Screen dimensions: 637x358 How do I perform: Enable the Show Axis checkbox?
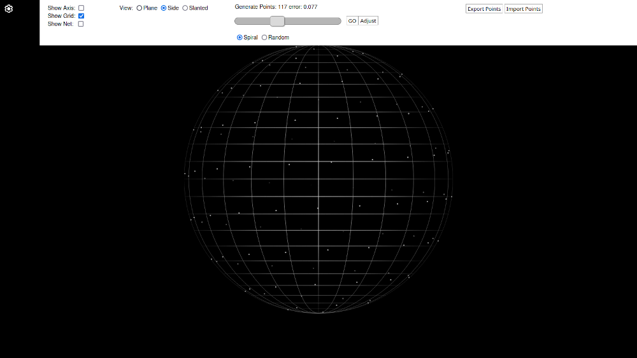click(82, 8)
